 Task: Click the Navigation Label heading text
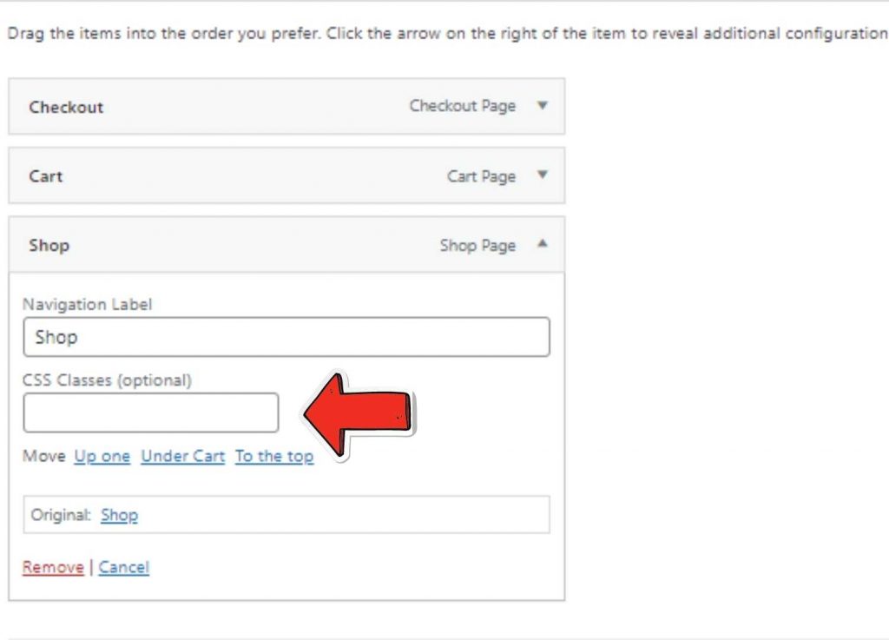(87, 305)
